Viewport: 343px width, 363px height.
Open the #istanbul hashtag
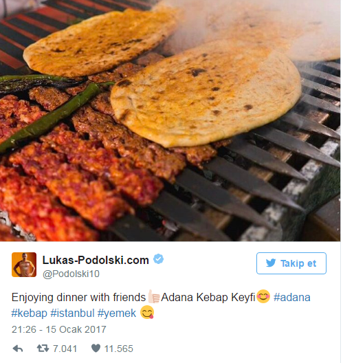[x=72, y=313]
